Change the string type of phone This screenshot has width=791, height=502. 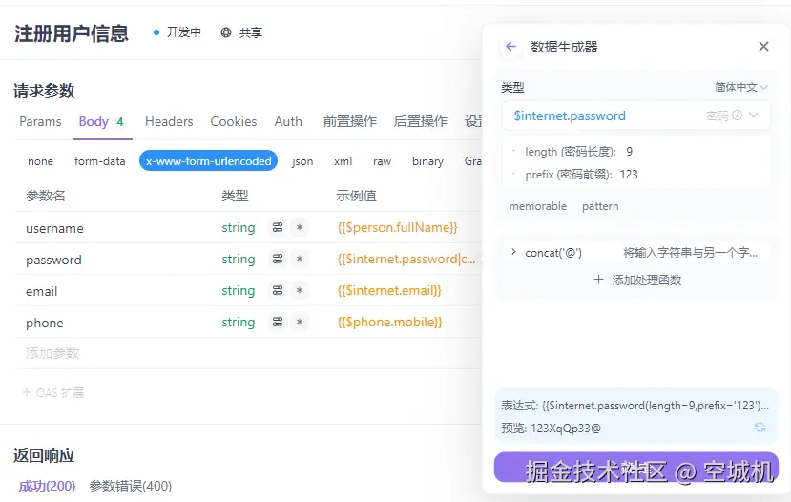239,322
